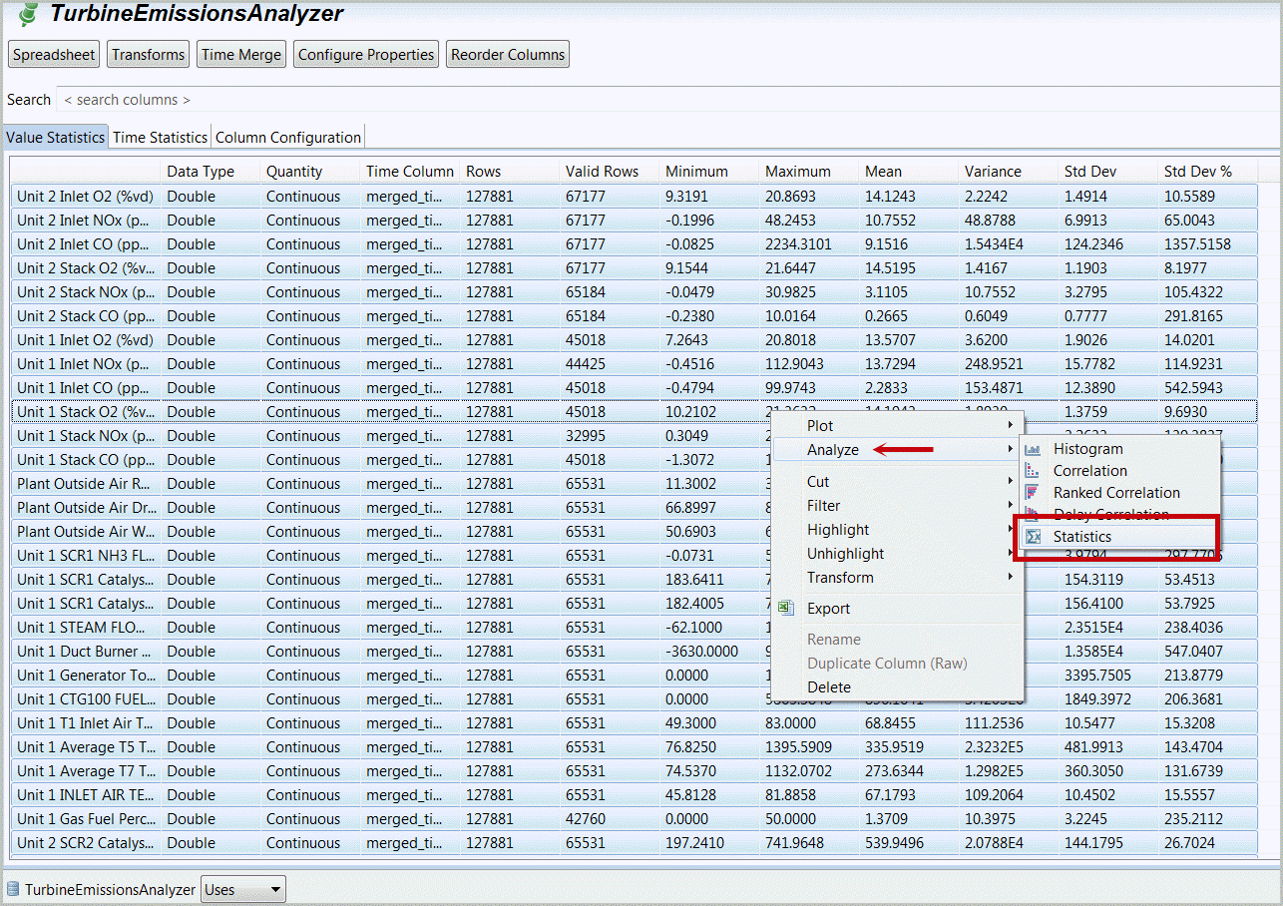Open Configure Properties

[366, 55]
